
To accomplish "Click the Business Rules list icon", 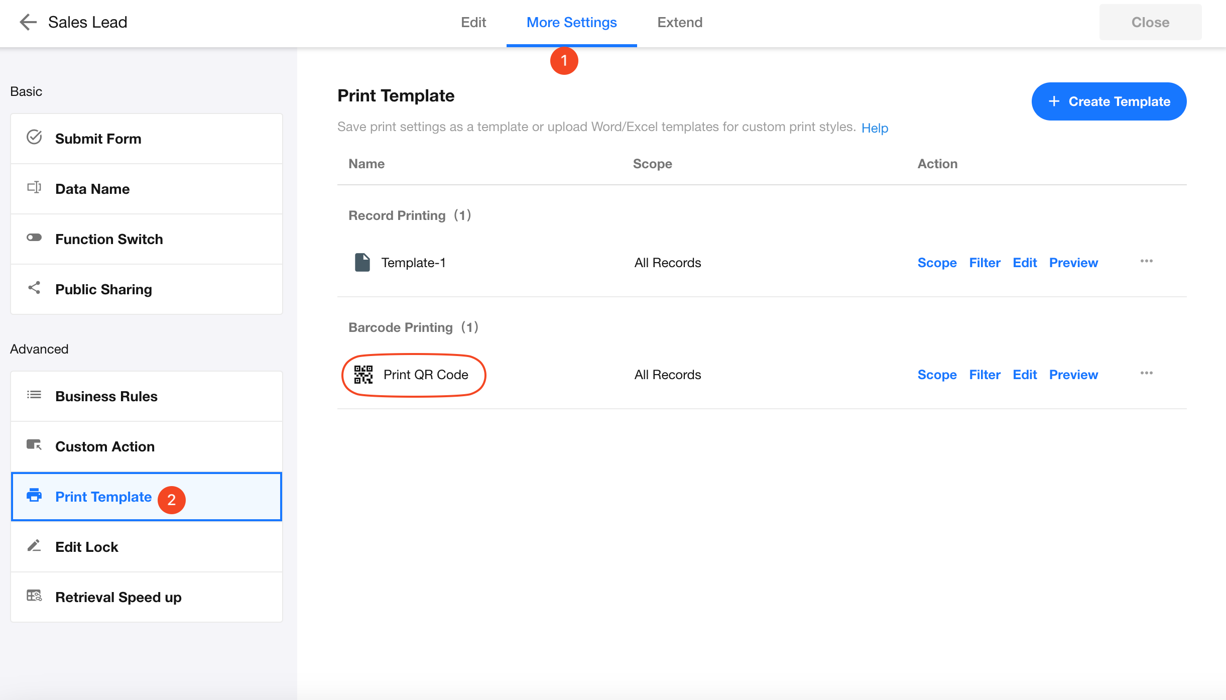I will [34, 395].
